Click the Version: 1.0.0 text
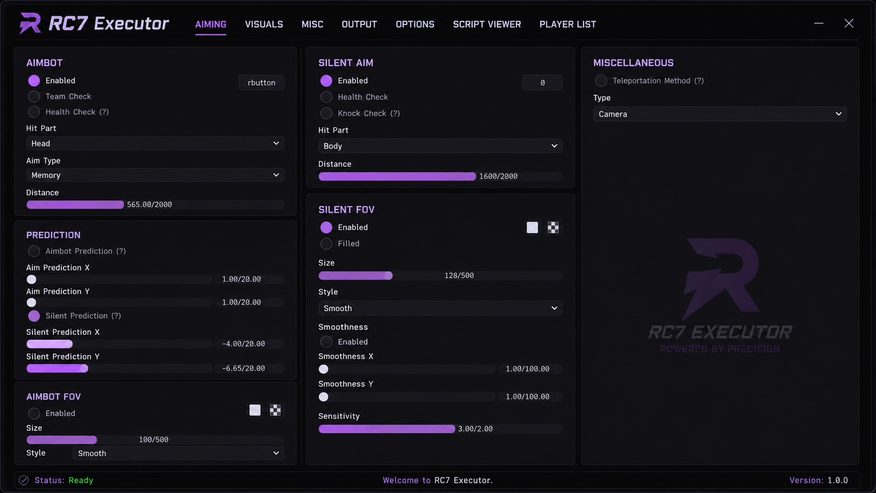This screenshot has height=493, width=876. (x=818, y=480)
